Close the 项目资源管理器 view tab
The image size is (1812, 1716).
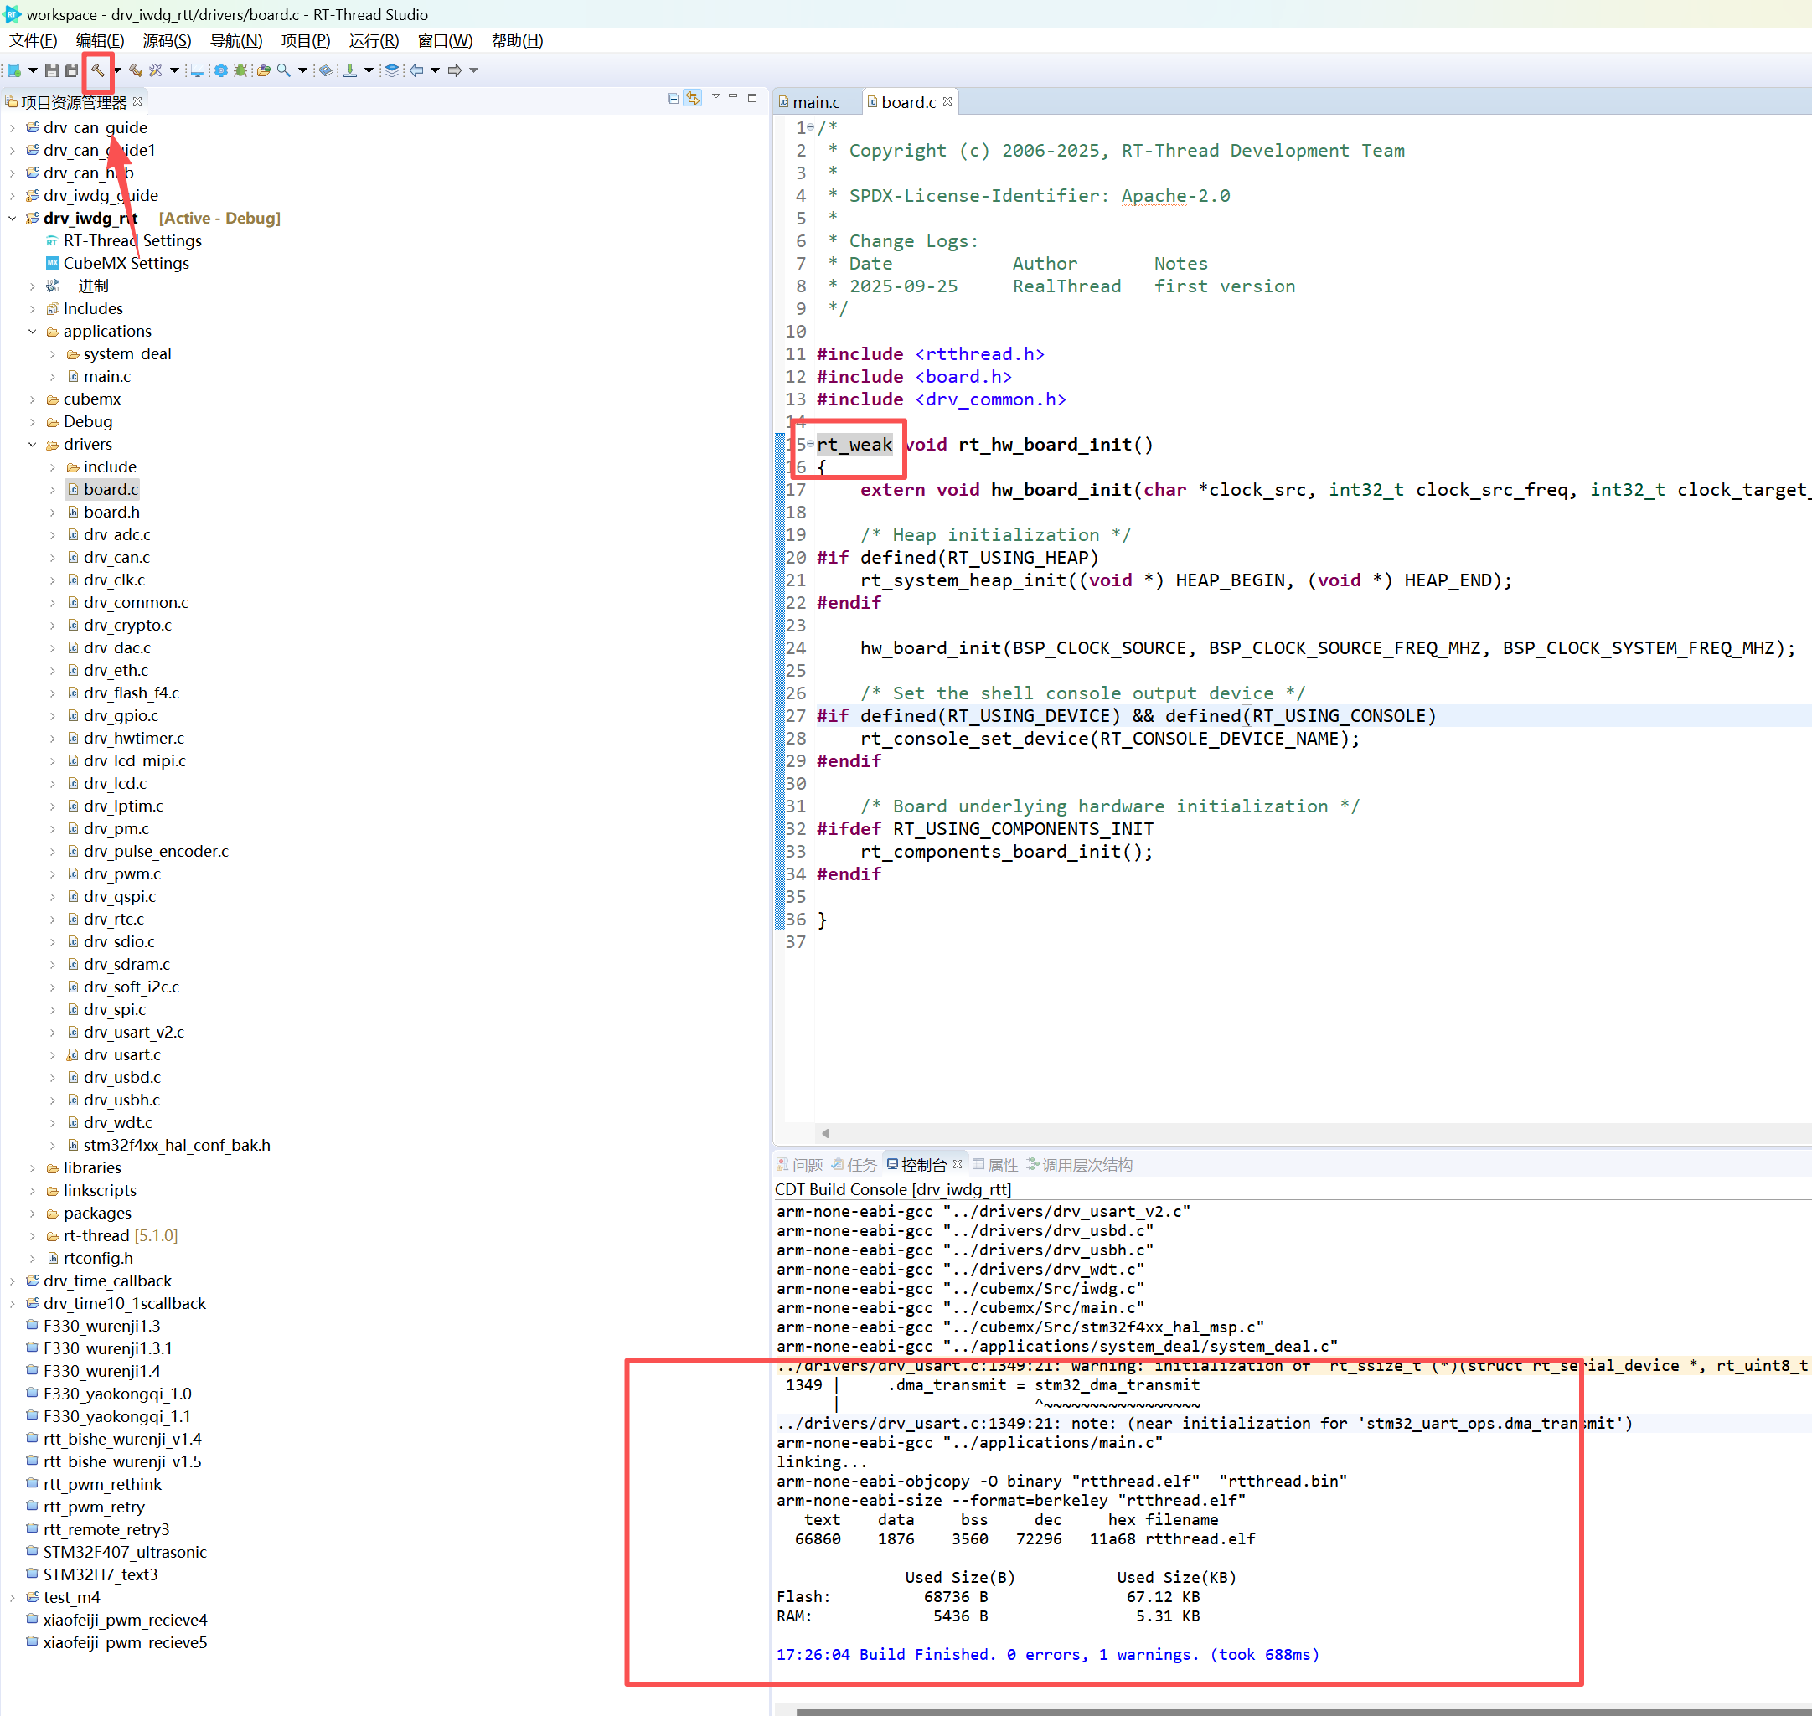coord(137,100)
